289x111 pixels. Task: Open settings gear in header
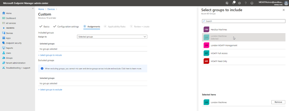[x=240, y=3]
